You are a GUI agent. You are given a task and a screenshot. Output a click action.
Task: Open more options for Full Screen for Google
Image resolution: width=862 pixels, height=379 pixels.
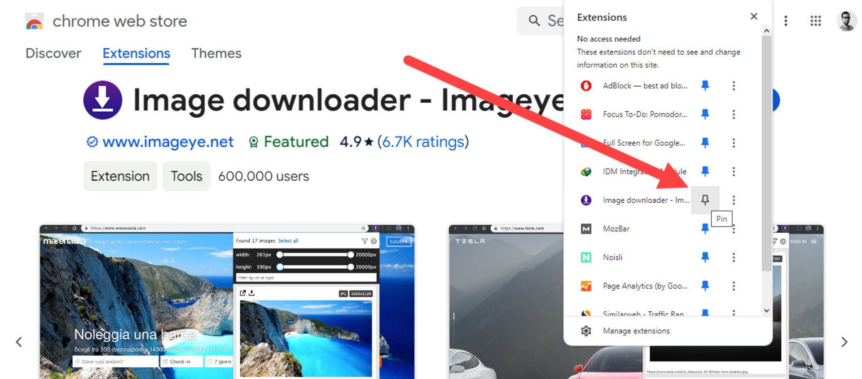tap(734, 143)
